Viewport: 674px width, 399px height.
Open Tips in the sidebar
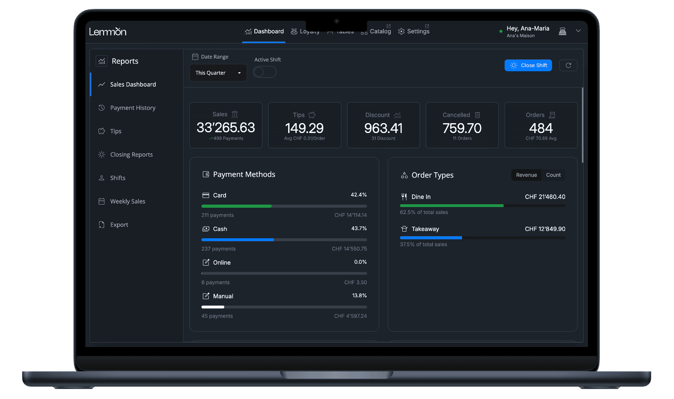click(x=136, y=131)
